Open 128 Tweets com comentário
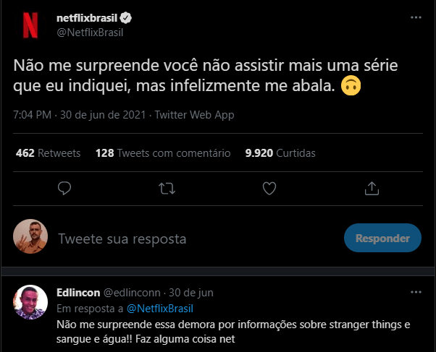The height and width of the screenshot is (352, 436). click(163, 153)
